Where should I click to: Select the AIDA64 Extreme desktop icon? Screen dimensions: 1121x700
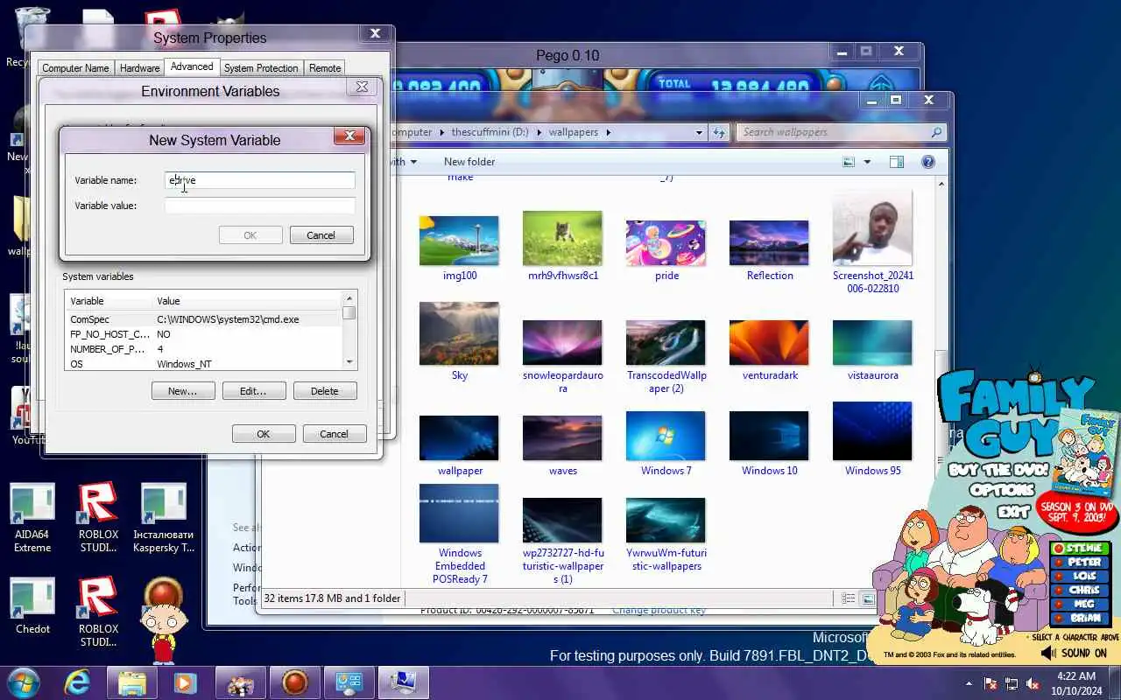coord(32,519)
